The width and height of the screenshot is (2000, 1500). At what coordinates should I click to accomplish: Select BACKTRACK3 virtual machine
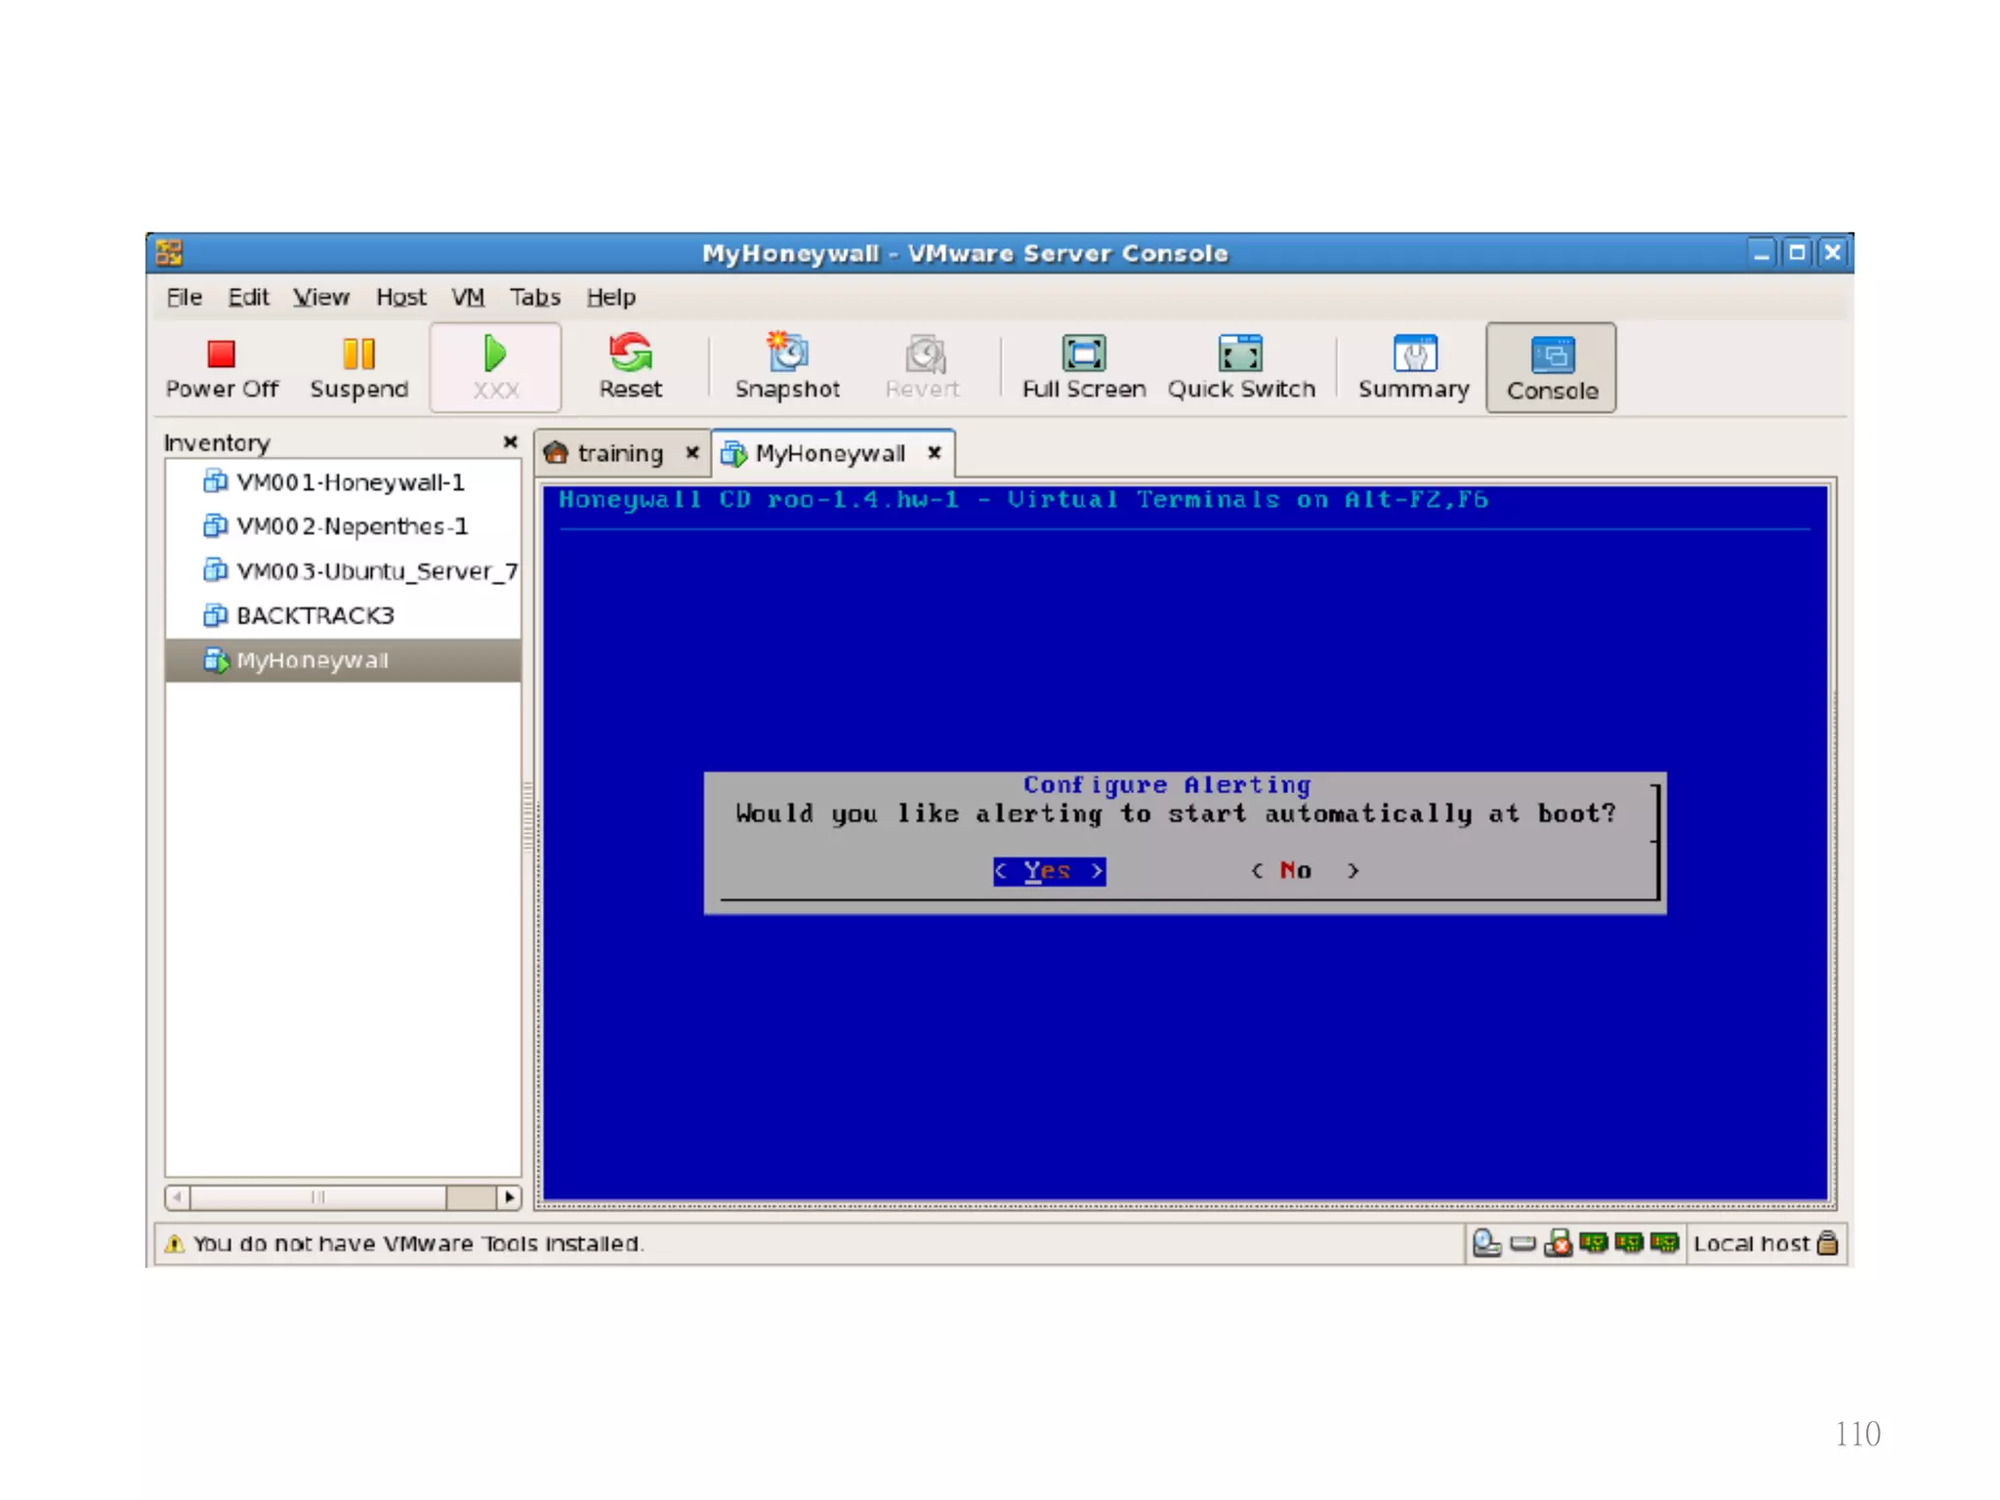(x=314, y=616)
